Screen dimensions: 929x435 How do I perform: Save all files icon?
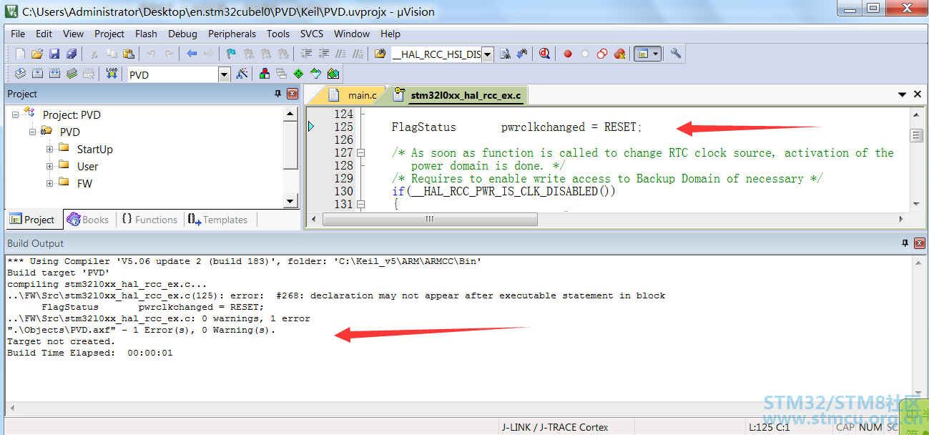click(x=71, y=54)
